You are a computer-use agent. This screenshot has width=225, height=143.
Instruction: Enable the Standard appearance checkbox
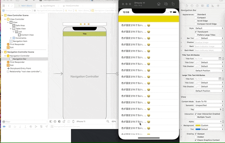(x=195, y=14)
